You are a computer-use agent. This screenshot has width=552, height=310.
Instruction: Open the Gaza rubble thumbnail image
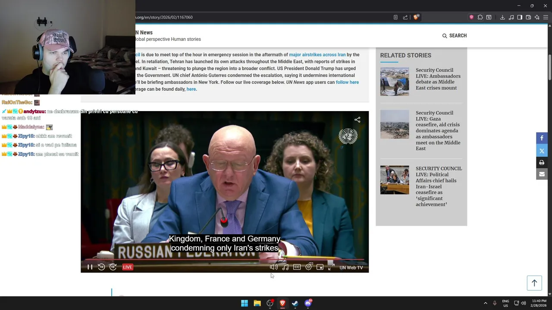coord(395,124)
